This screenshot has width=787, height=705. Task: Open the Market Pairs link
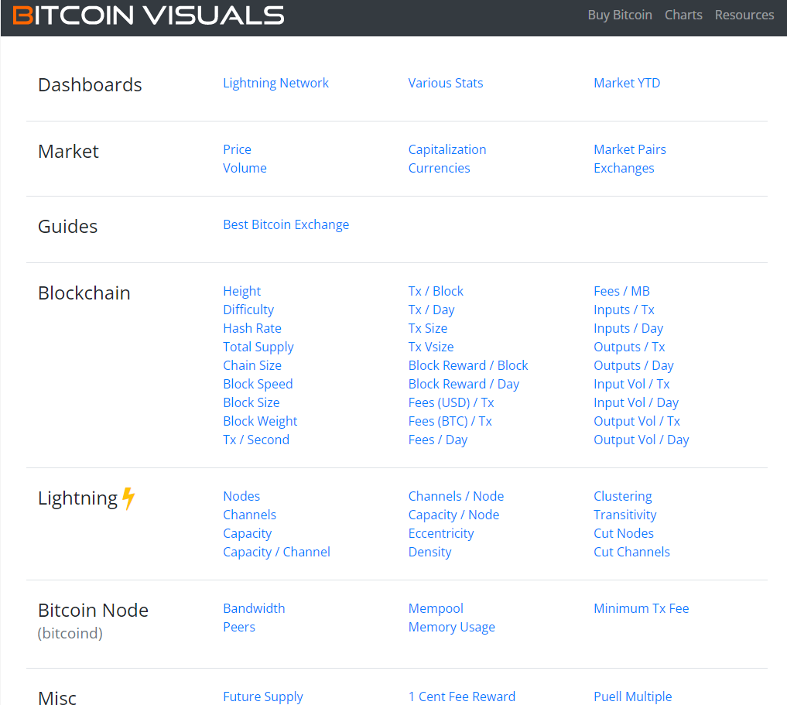pyautogui.click(x=630, y=149)
